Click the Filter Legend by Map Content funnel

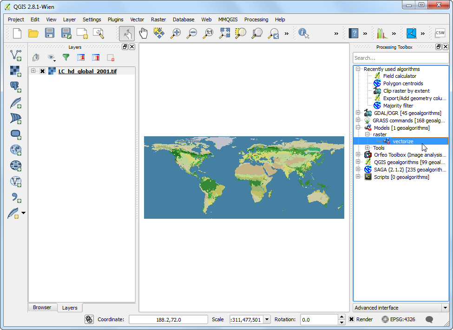point(66,57)
